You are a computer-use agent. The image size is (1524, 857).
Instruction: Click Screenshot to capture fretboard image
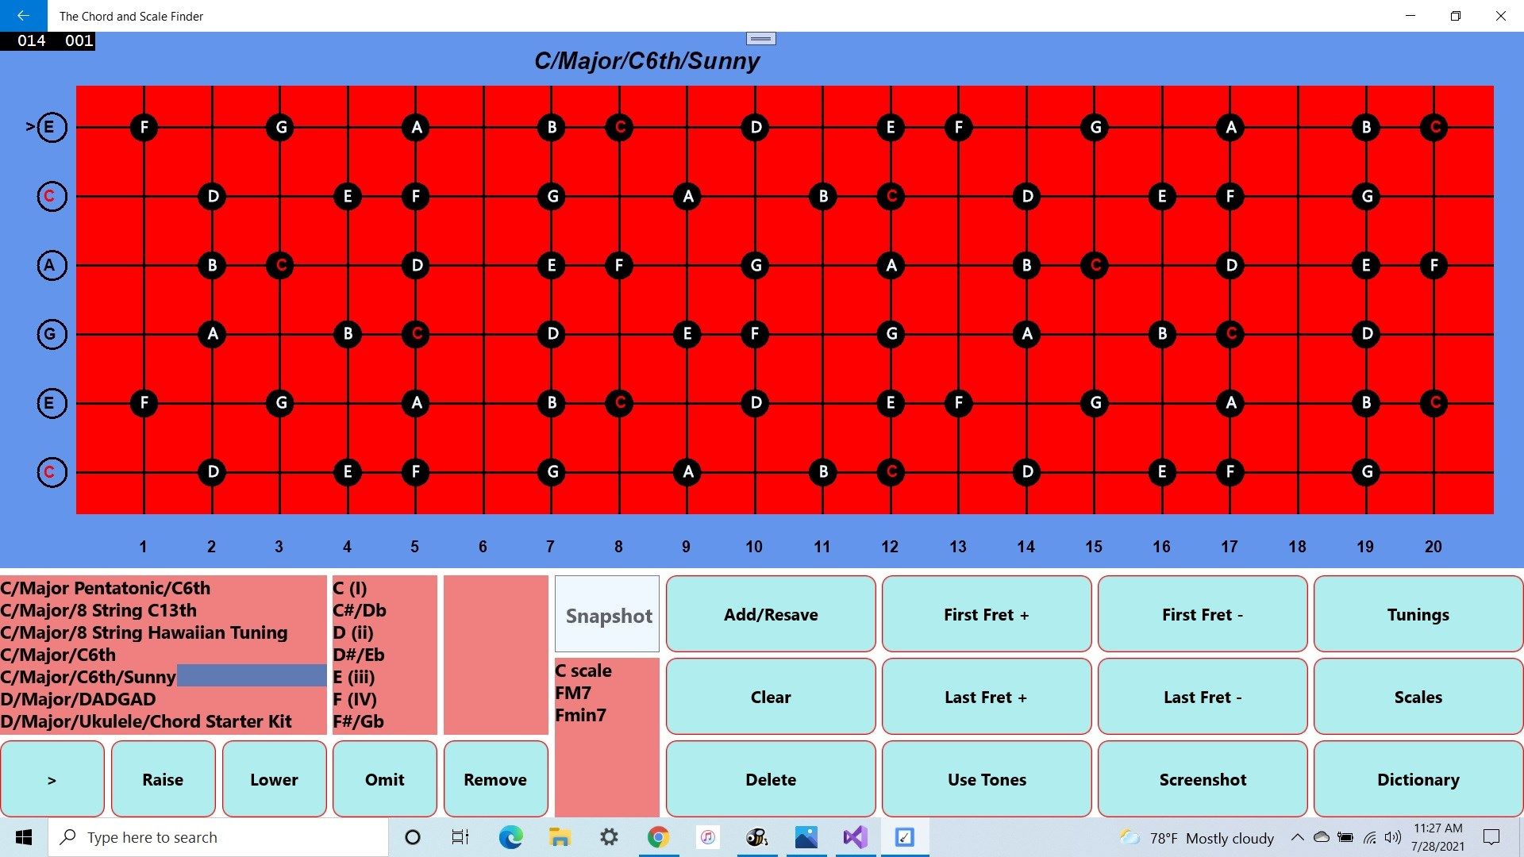click(1202, 778)
